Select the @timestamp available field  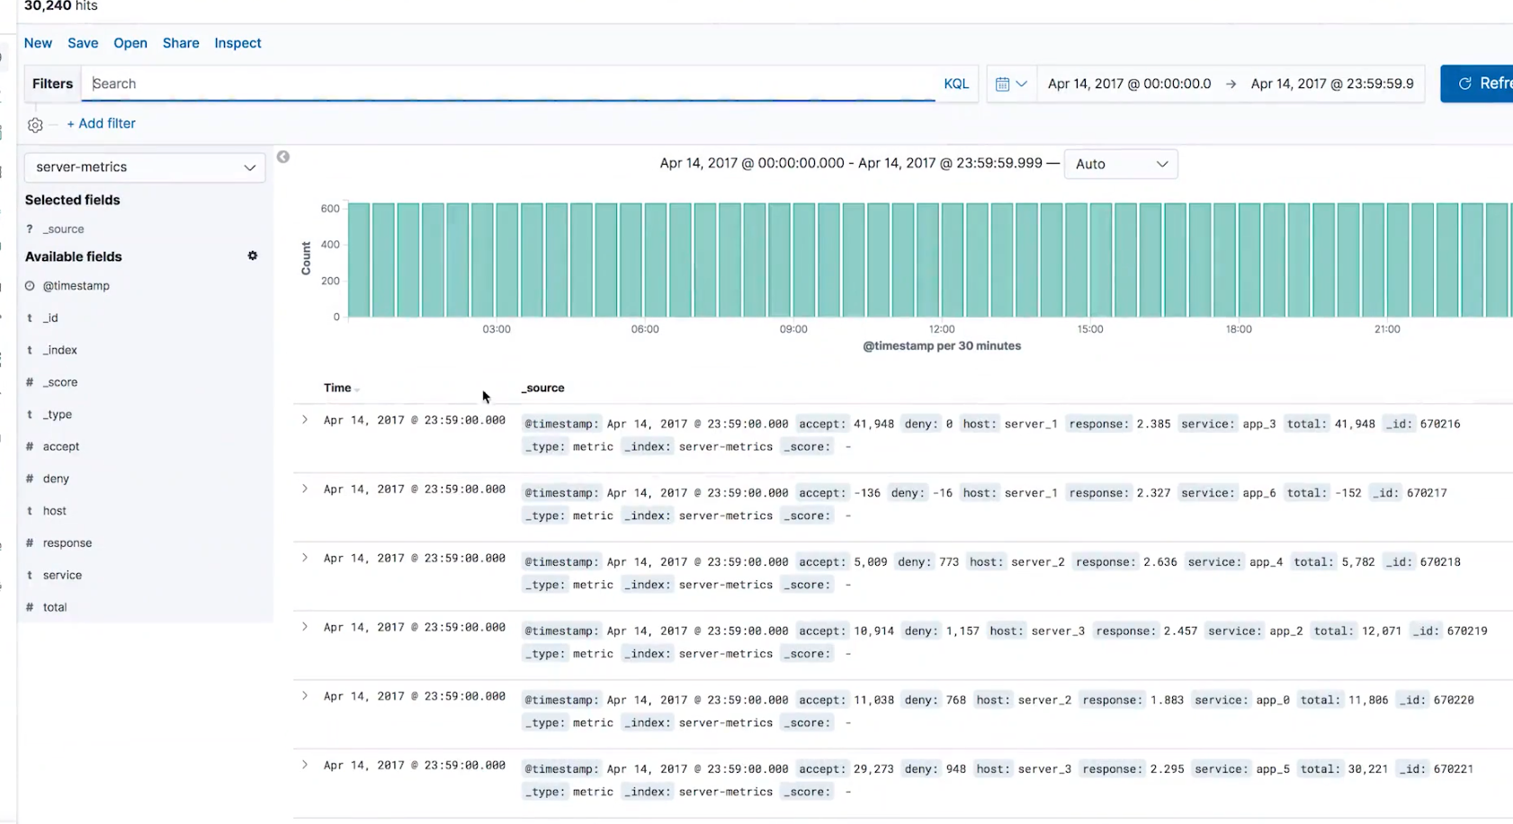point(76,286)
